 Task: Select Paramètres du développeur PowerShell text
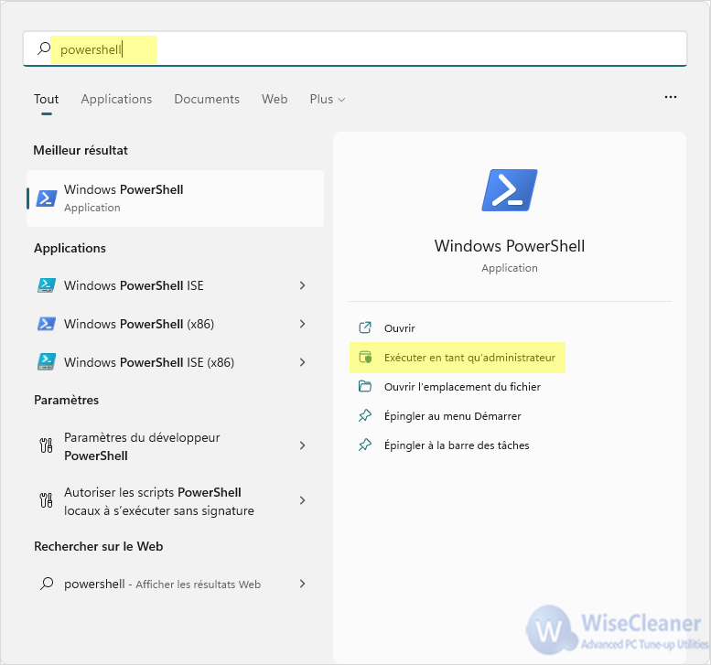point(142,446)
